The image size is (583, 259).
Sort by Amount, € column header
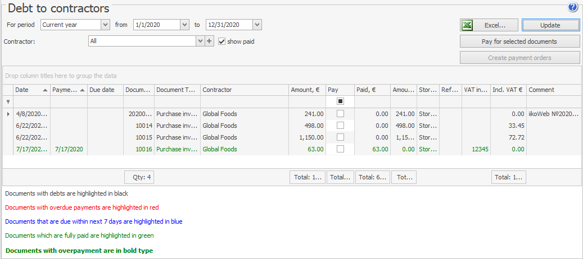point(306,90)
